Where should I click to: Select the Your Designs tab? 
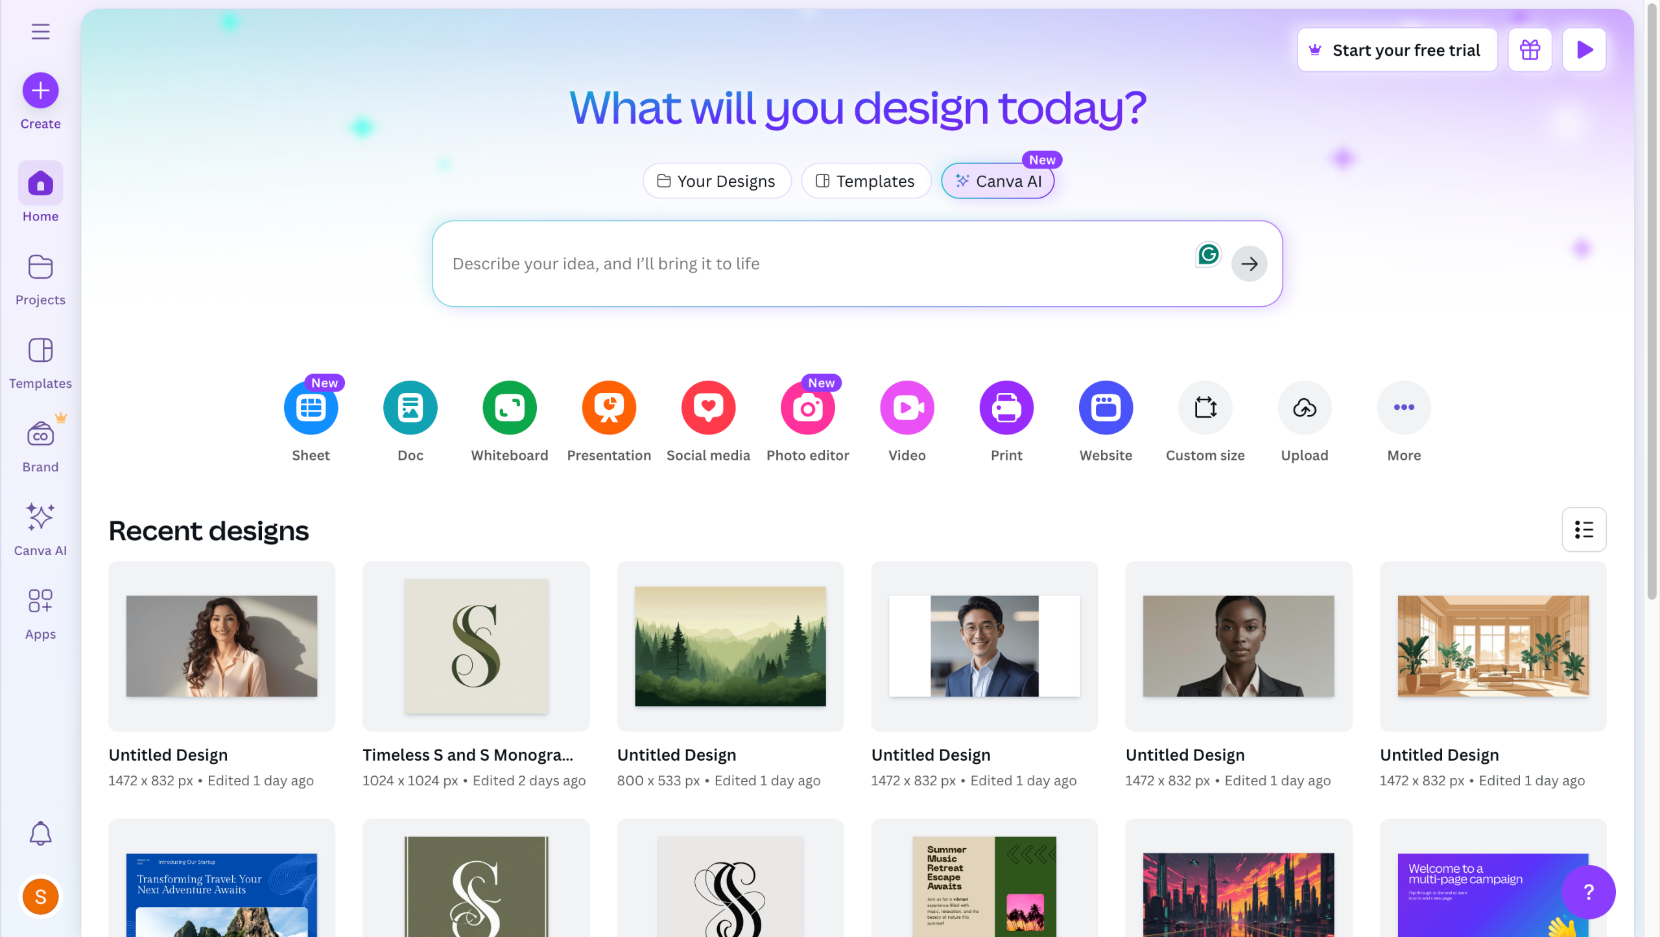point(717,181)
